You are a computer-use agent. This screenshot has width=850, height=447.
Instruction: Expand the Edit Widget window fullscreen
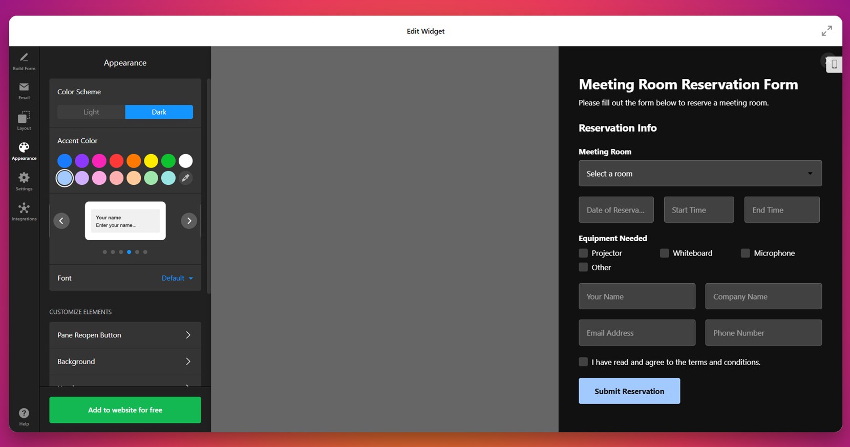[x=826, y=31]
